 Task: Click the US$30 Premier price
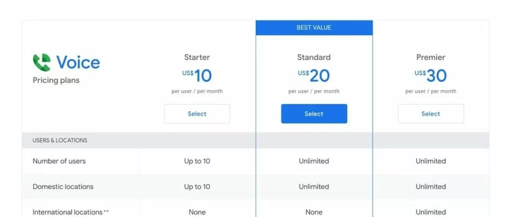point(430,76)
